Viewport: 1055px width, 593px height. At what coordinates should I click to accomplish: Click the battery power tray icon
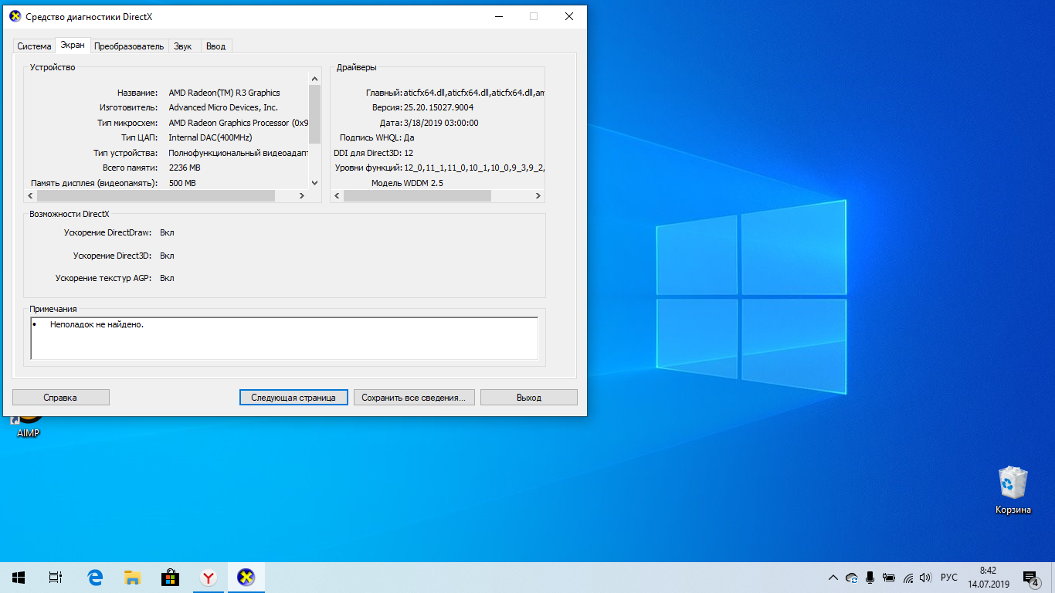point(889,578)
